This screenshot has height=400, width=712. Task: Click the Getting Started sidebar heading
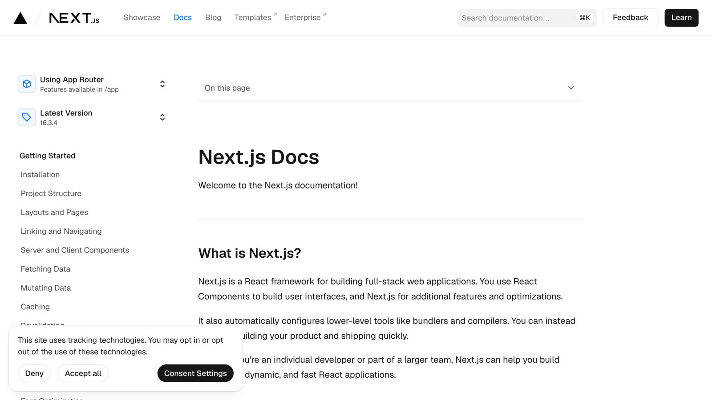pyautogui.click(x=48, y=156)
